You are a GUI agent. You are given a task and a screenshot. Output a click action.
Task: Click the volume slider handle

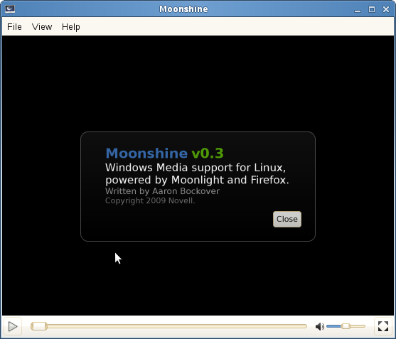pyautogui.click(x=346, y=326)
